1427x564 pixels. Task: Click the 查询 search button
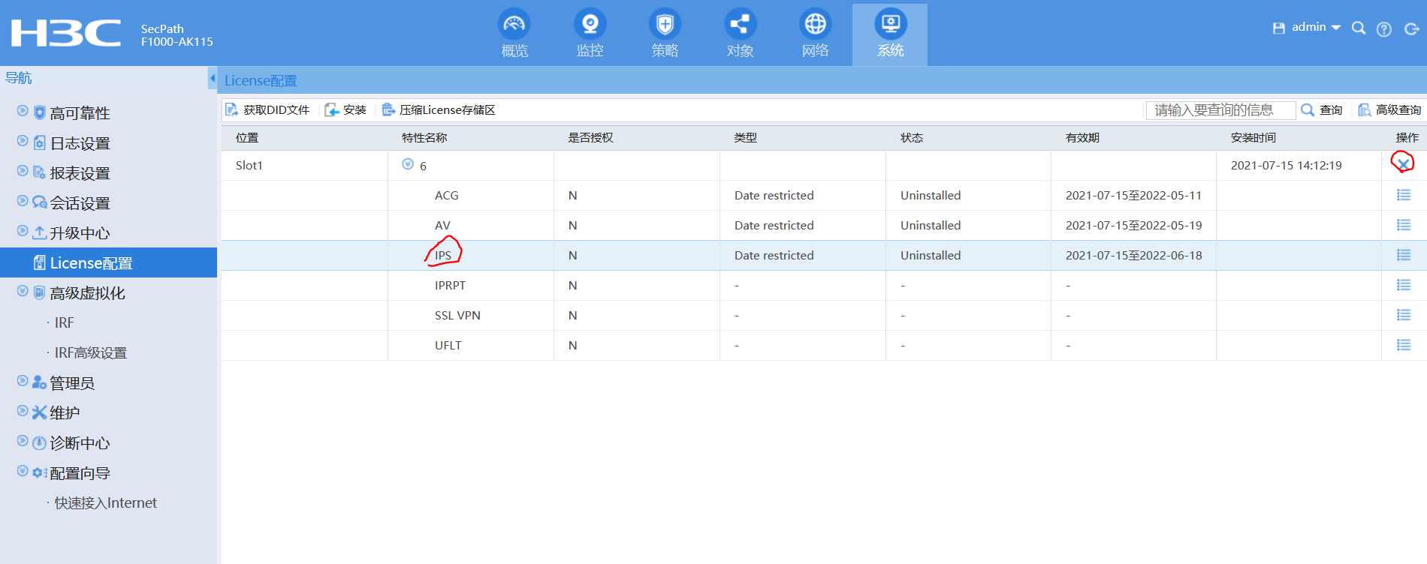click(1322, 110)
